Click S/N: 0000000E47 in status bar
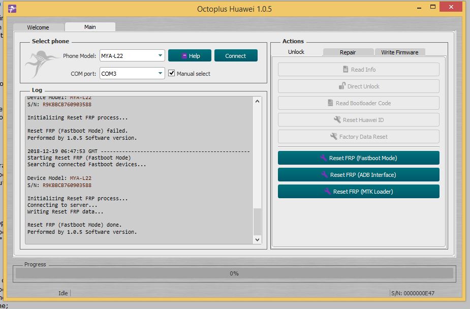The height and width of the screenshot is (309, 470). (x=413, y=293)
